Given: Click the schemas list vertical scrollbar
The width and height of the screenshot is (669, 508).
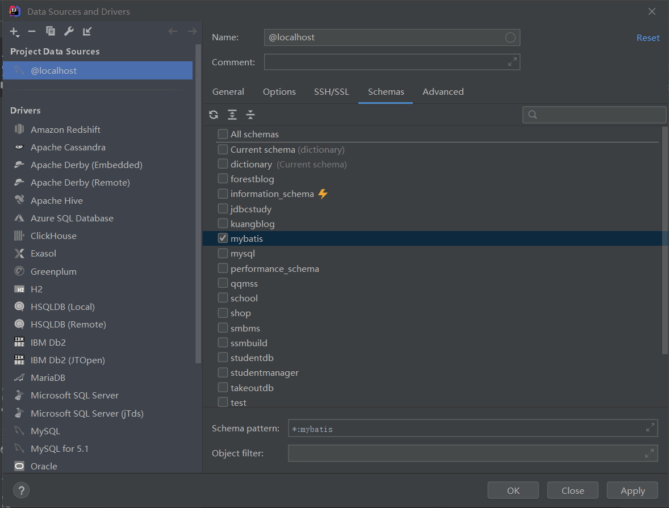Looking at the screenshot, I should 664,240.
